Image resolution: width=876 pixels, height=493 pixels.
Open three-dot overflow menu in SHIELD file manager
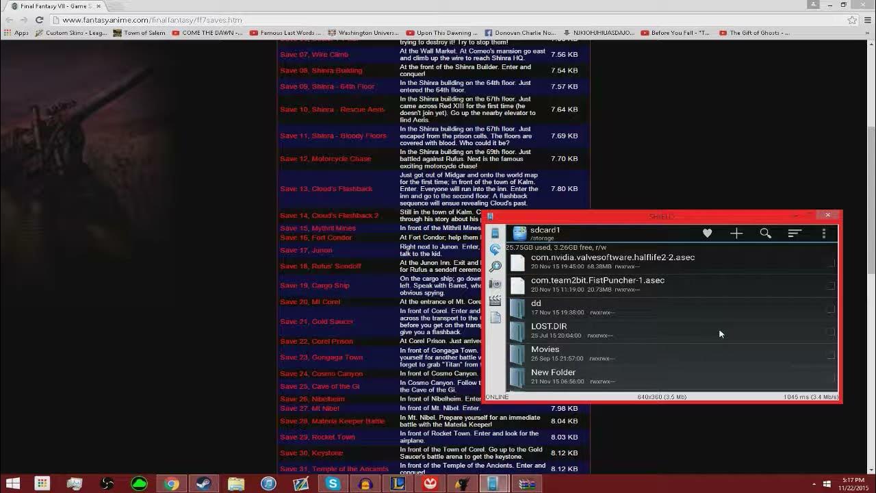[824, 233]
